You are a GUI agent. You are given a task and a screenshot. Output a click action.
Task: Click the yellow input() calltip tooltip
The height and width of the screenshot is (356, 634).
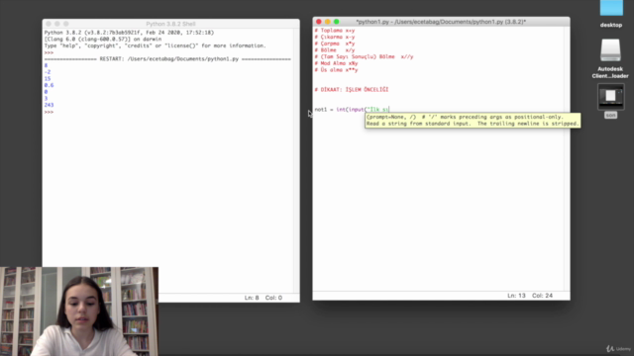[x=473, y=121]
